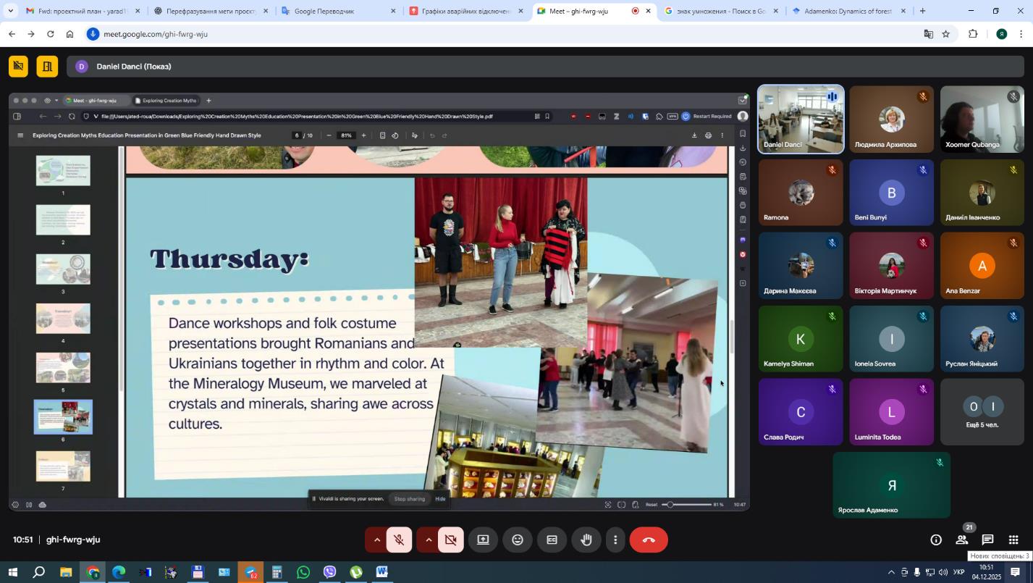Open the emoji reactions icon
Screen dimensions: 1033x583
pos(518,540)
